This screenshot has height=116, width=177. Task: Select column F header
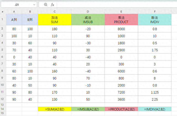[155, 12]
